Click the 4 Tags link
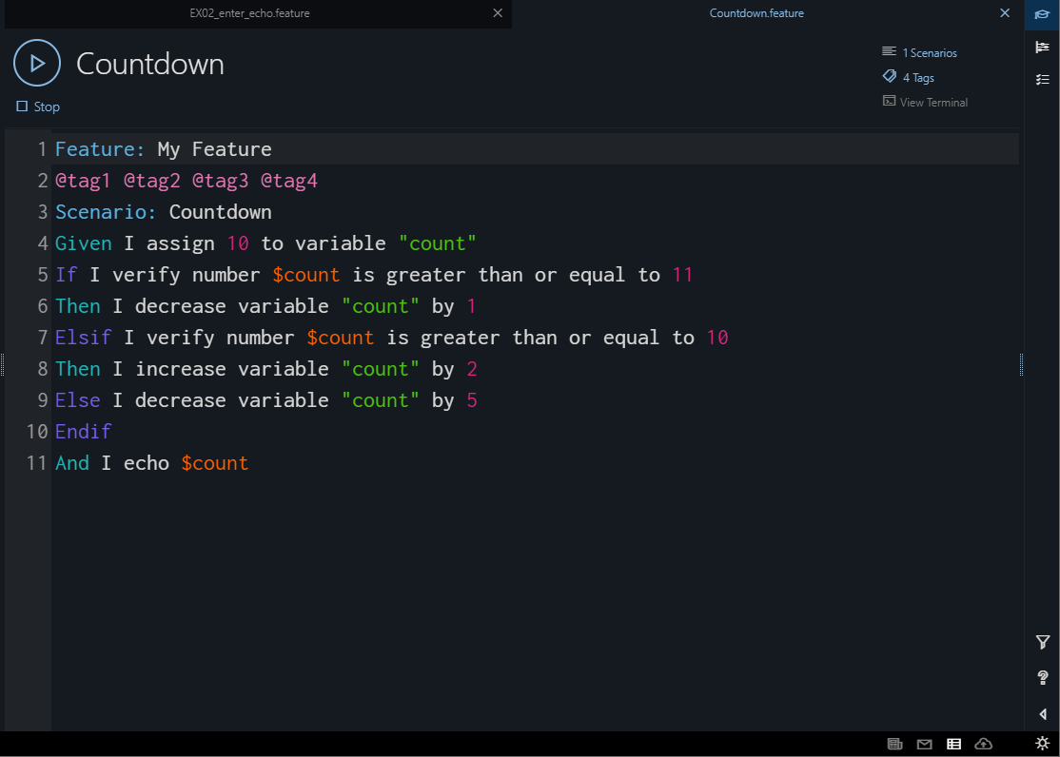The height and width of the screenshot is (757, 1060). [919, 77]
